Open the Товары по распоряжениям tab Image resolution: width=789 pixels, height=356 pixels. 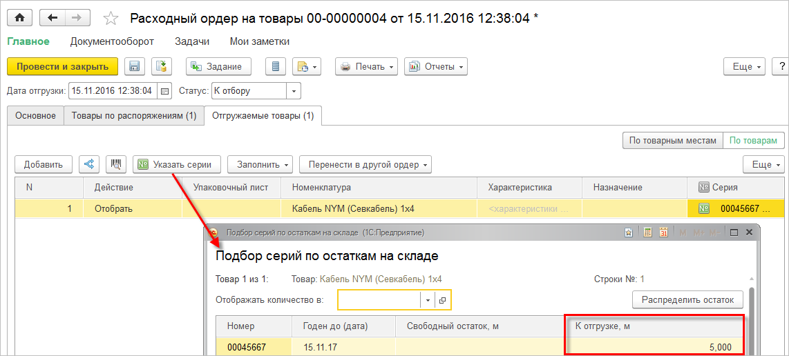pyautogui.click(x=134, y=116)
